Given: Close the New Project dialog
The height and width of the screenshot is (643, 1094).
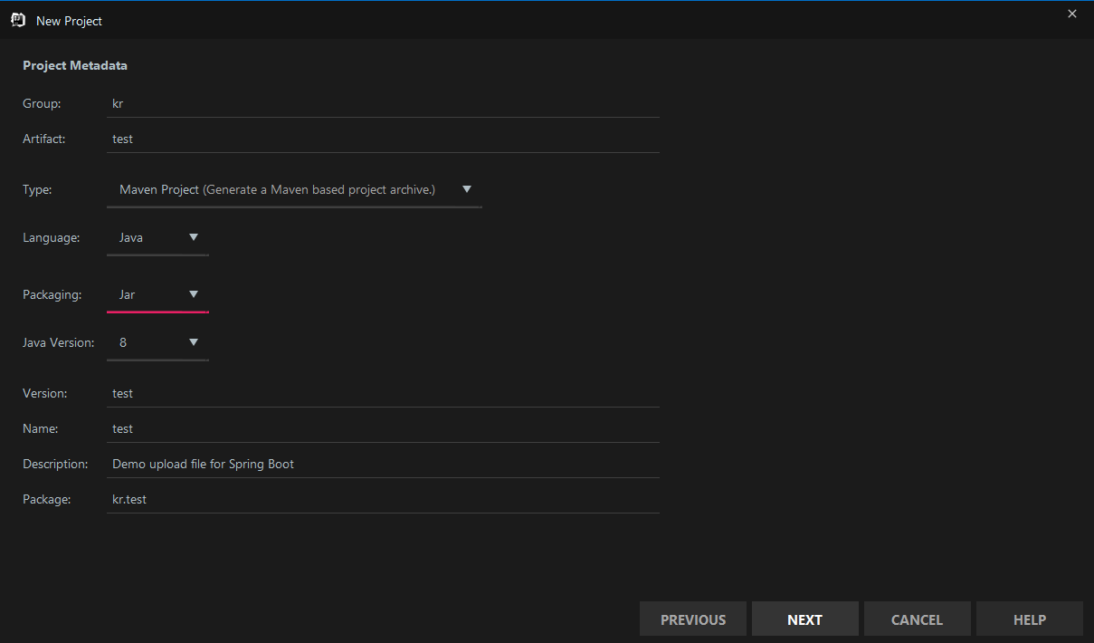Looking at the screenshot, I should (x=1072, y=14).
